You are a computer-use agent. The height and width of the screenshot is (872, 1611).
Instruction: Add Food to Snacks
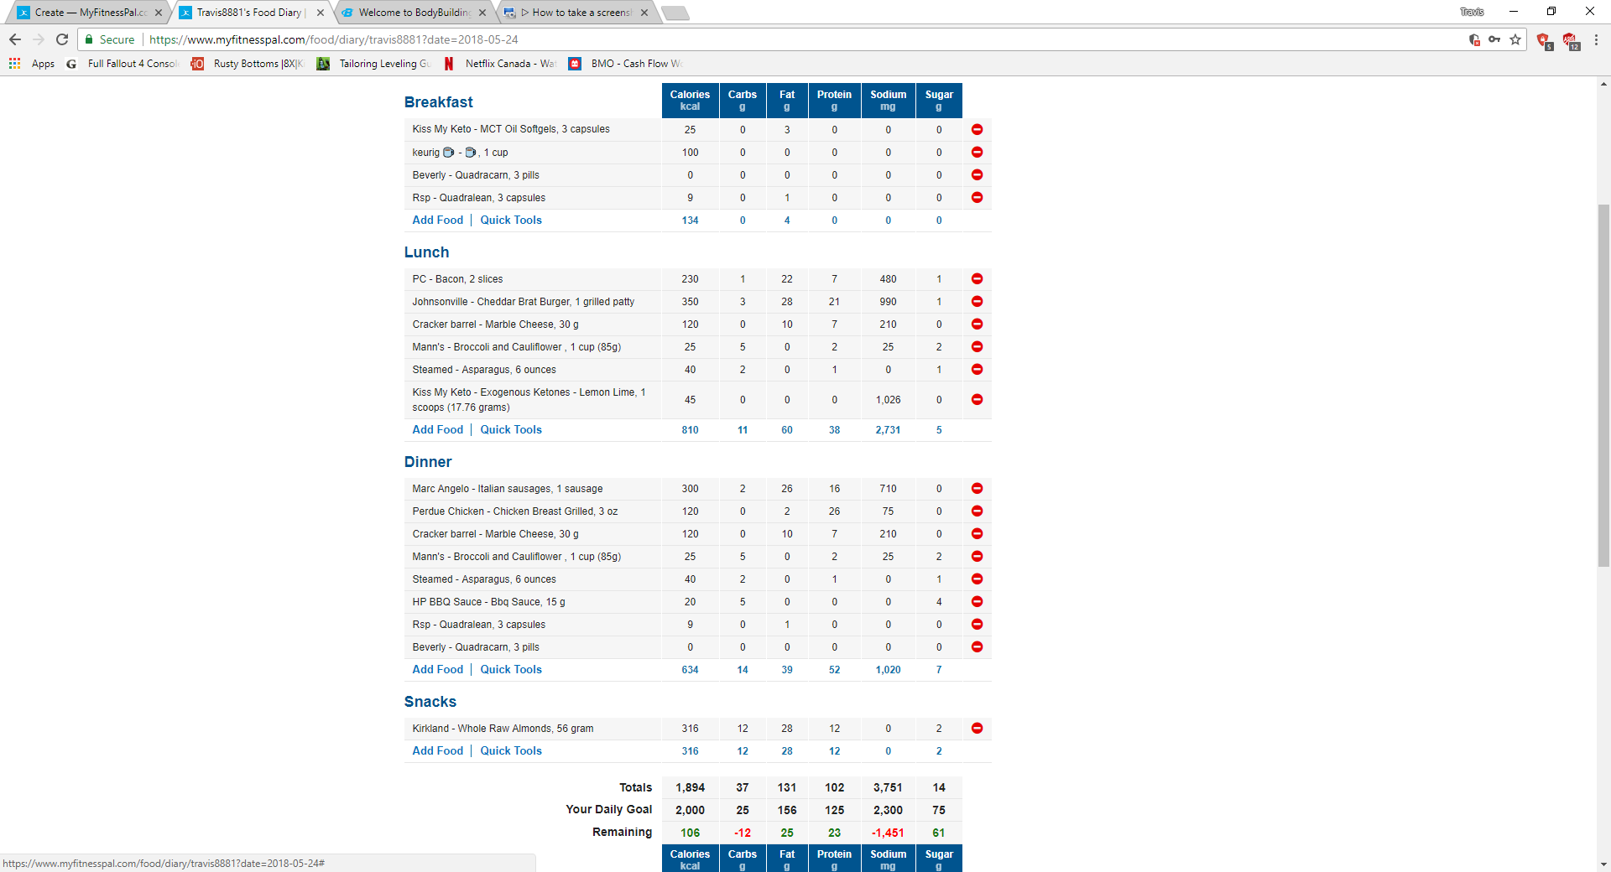click(x=438, y=750)
